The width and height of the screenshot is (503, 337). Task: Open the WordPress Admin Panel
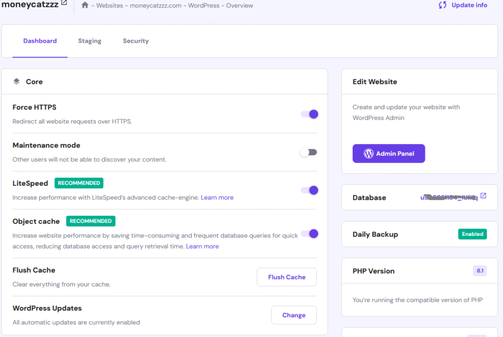(x=389, y=153)
